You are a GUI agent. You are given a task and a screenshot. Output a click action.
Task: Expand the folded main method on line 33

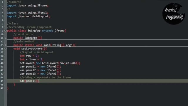pyautogui.click(x=5, y=45)
